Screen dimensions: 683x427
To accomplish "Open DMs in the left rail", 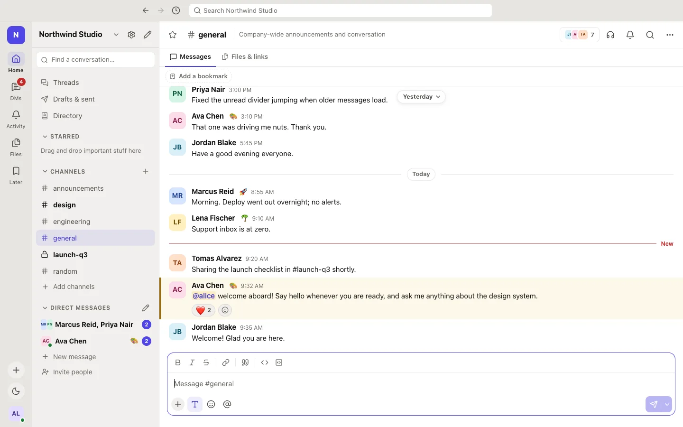I will [x=16, y=90].
